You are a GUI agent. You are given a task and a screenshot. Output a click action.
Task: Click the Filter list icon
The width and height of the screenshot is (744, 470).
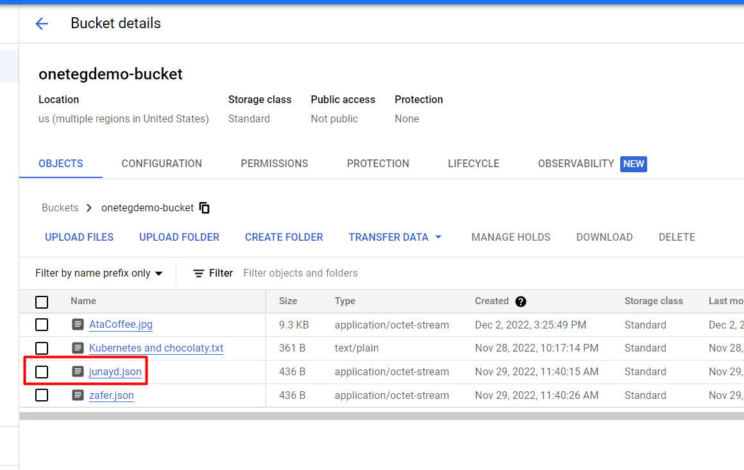point(199,273)
